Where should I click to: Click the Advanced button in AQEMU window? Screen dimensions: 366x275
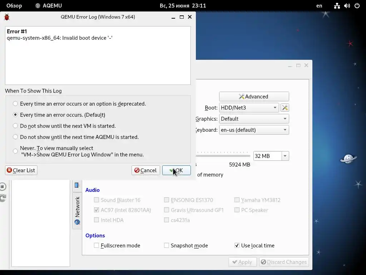coord(254,97)
